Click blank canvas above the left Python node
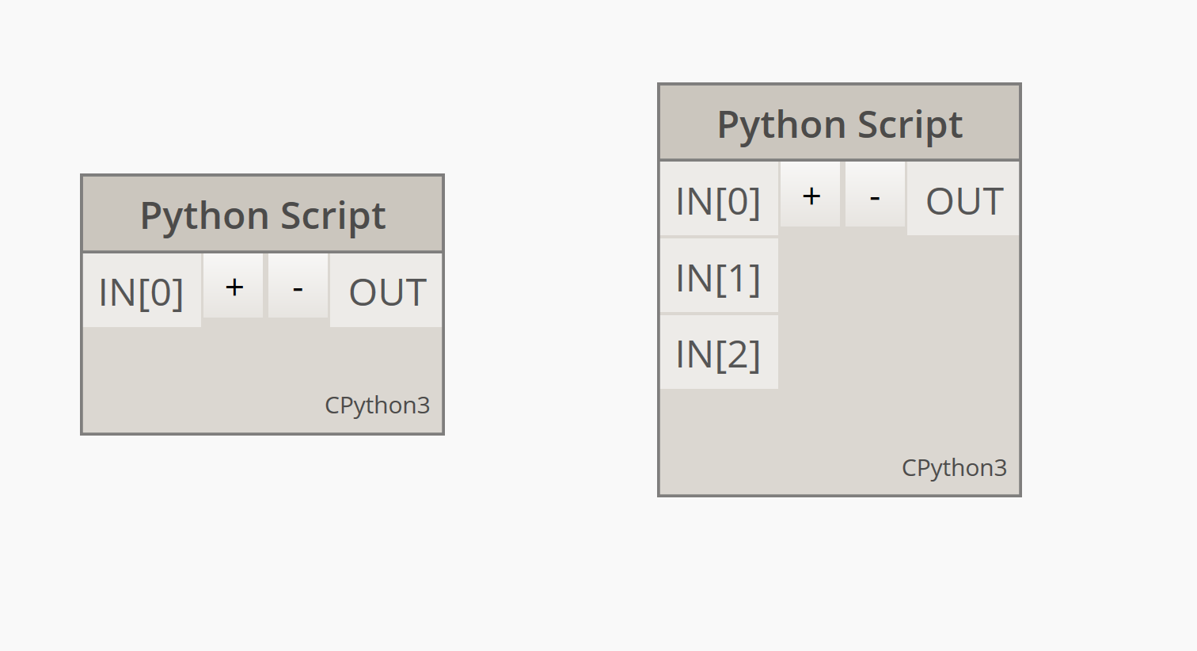Image resolution: width=1197 pixels, height=651 pixels. [x=261, y=87]
